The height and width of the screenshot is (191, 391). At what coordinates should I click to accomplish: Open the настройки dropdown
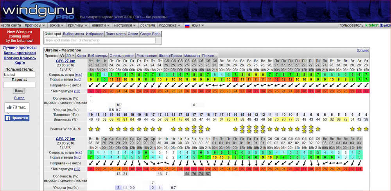[x=125, y=25]
